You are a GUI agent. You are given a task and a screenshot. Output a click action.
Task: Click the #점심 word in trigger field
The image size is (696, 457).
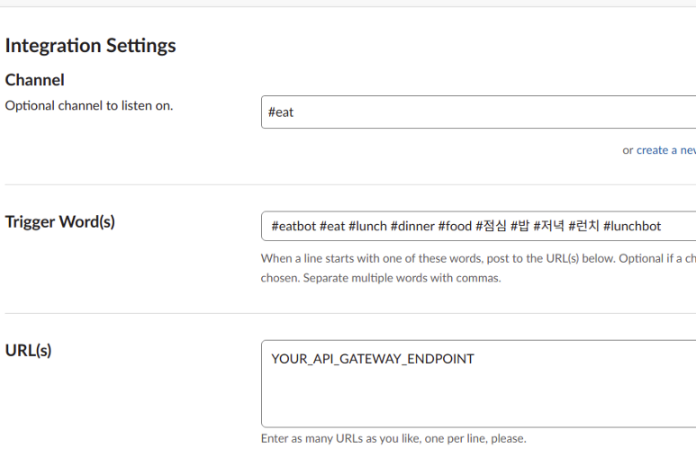point(491,226)
